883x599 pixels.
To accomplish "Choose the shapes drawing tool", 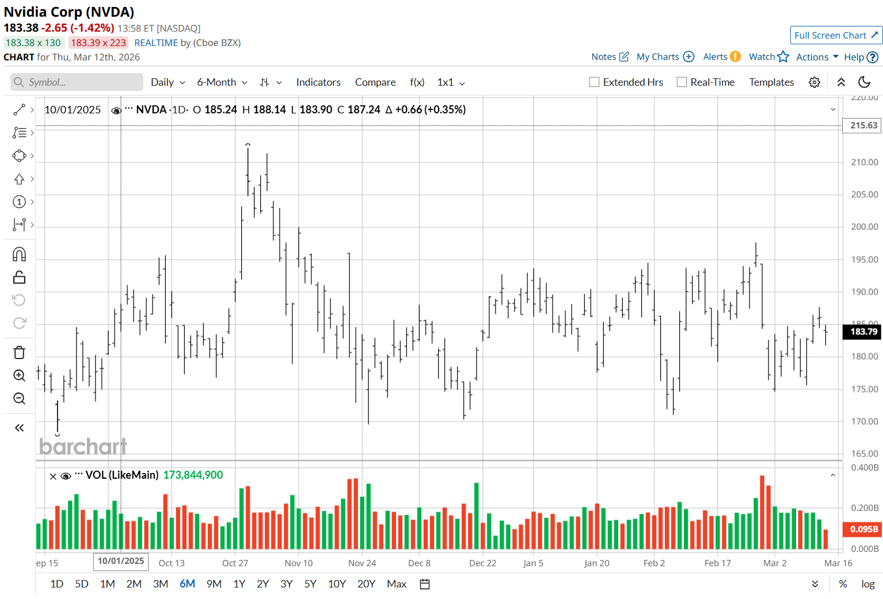I will pyautogui.click(x=19, y=155).
